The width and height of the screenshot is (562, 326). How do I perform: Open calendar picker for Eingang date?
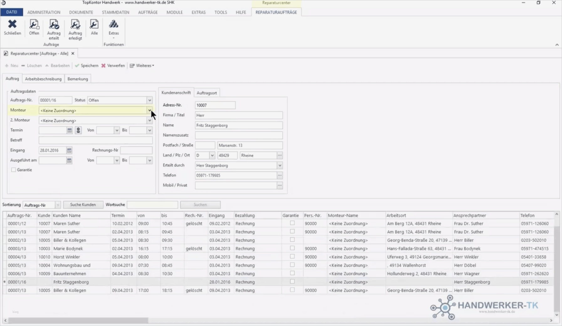(x=69, y=150)
